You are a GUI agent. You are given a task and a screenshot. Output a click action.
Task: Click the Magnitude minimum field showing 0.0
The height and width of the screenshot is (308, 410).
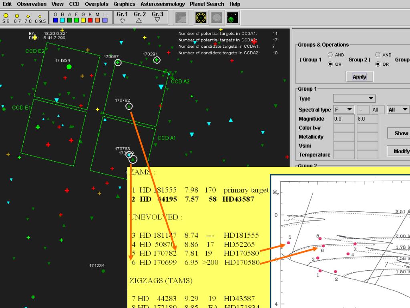pos(344,119)
